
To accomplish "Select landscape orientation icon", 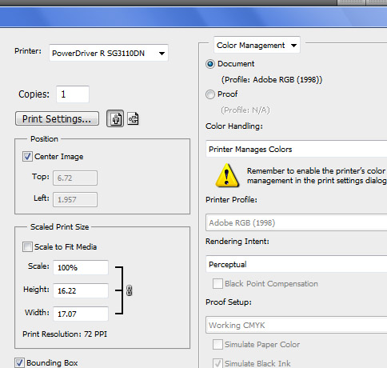I will [x=133, y=118].
